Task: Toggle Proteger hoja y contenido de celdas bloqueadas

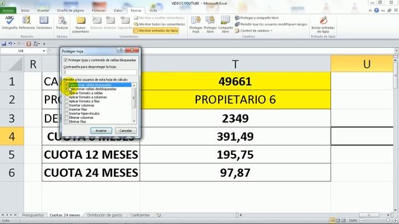Action: point(65,60)
